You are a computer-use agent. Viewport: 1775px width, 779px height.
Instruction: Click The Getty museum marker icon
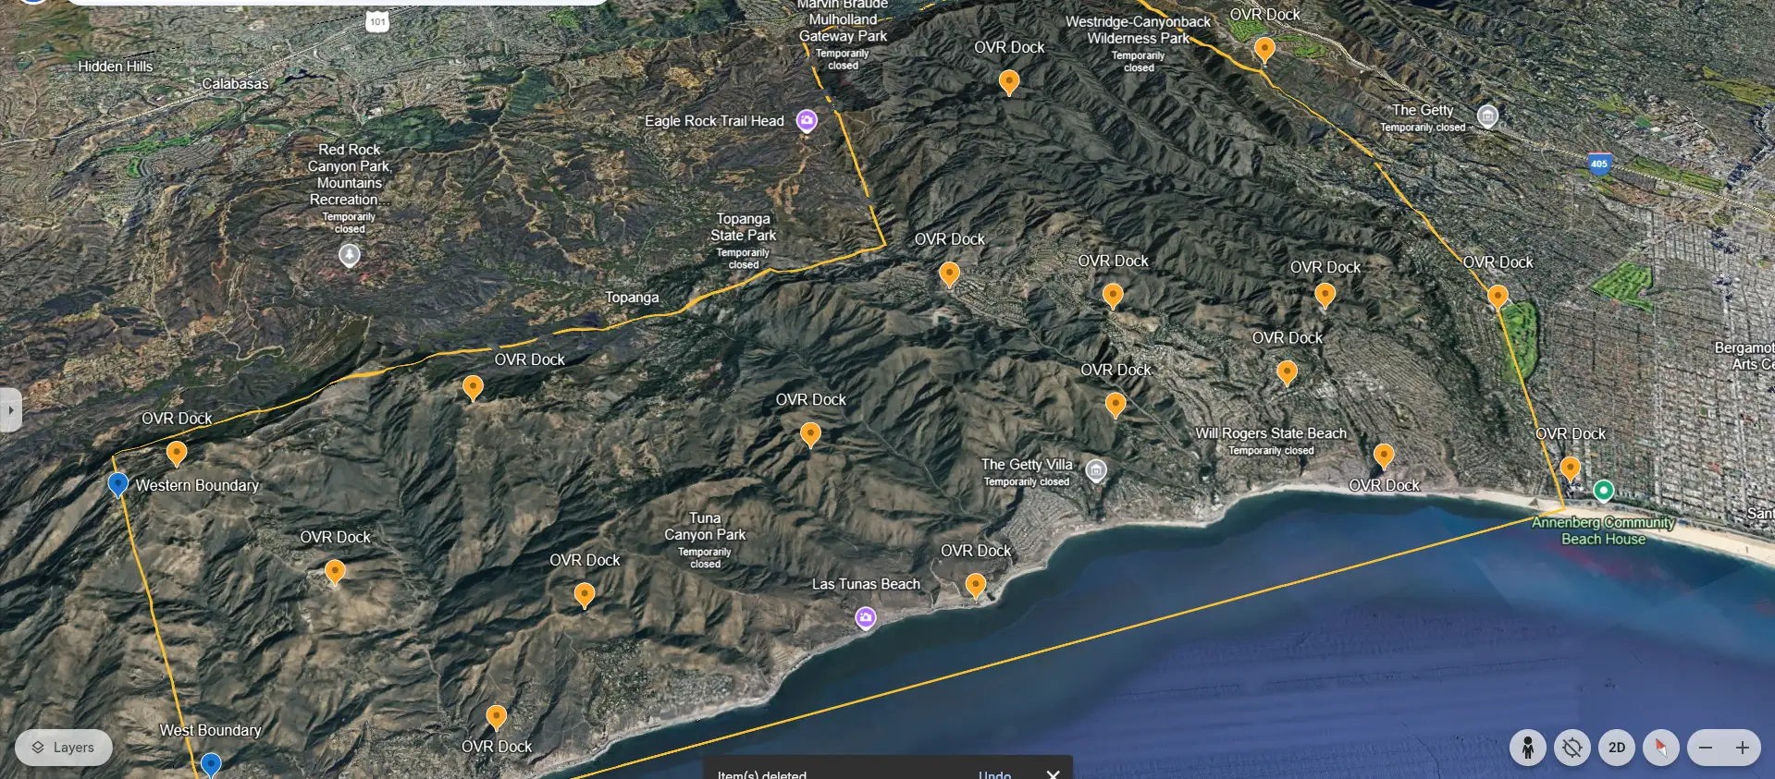coord(1487,116)
